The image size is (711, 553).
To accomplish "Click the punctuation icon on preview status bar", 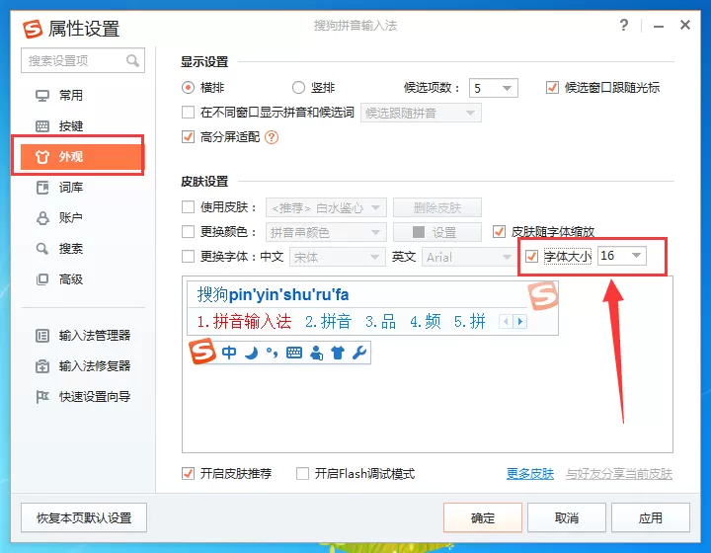I will 273,353.
